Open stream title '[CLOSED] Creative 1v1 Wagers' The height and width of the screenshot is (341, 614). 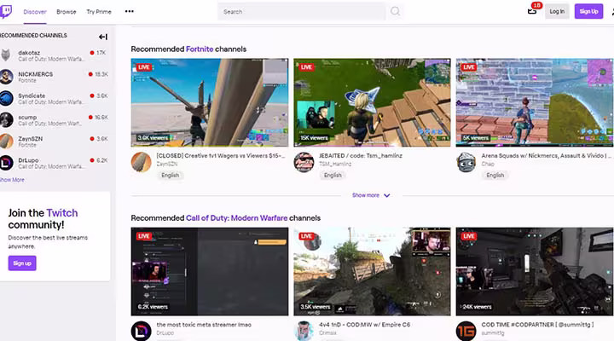[x=221, y=155]
